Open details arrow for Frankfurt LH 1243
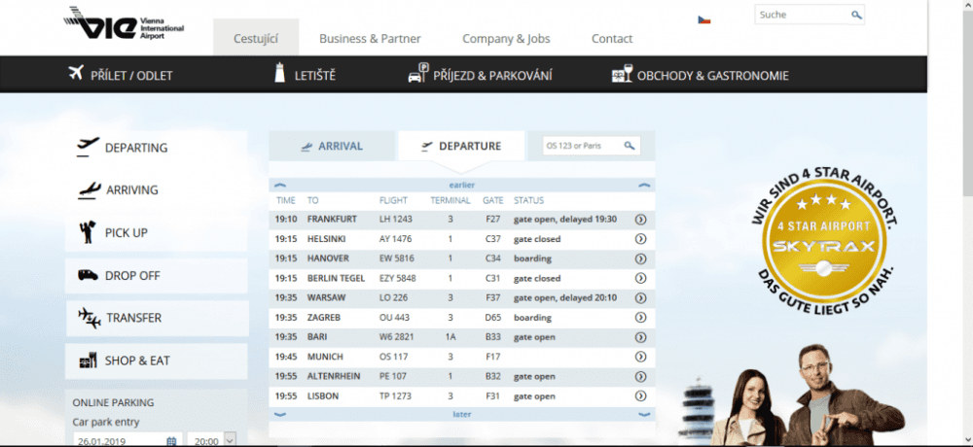This screenshot has width=973, height=447. (x=640, y=220)
